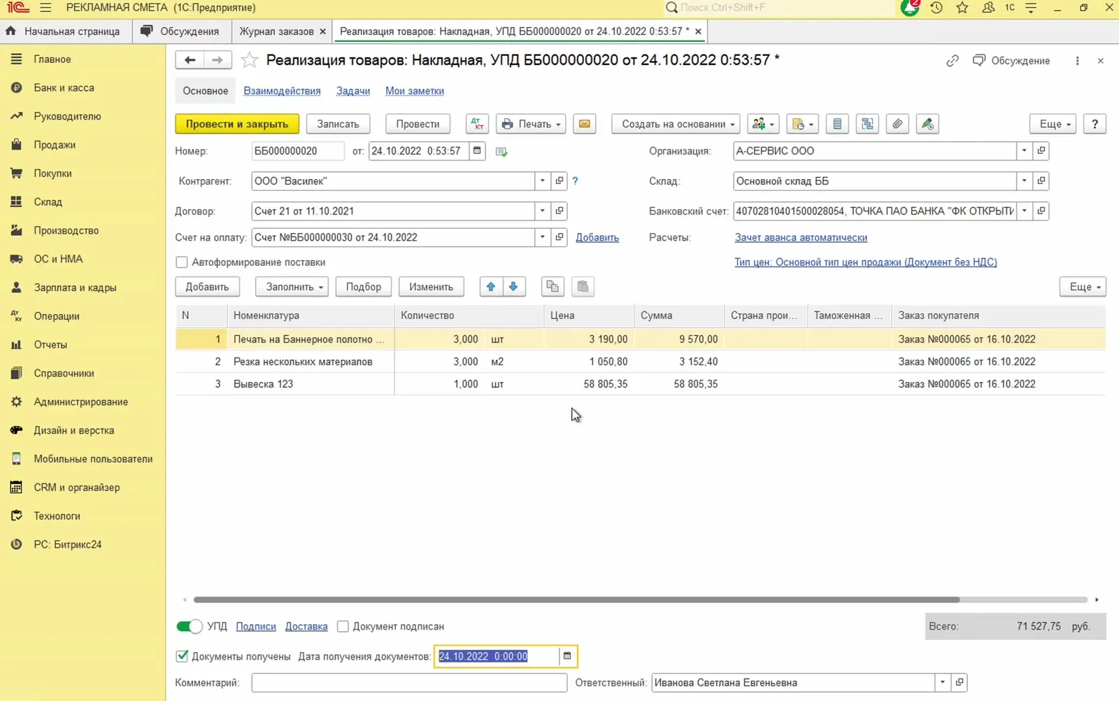Click horizontal scrollbar of goods table

coord(576,600)
